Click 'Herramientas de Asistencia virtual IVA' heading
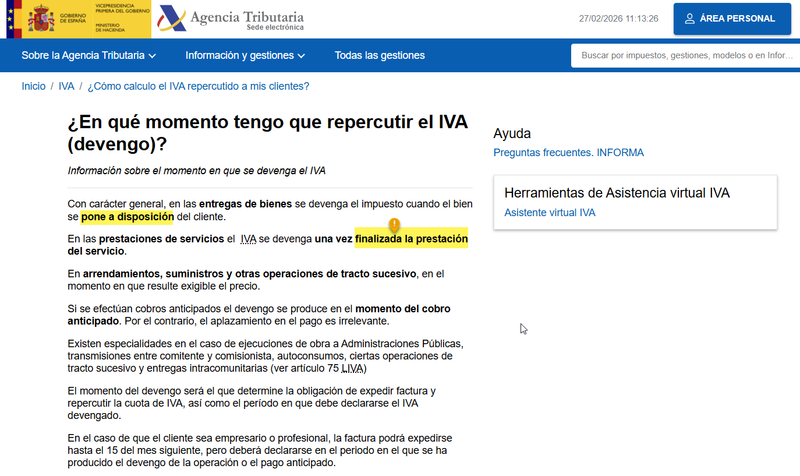 click(617, 193)
